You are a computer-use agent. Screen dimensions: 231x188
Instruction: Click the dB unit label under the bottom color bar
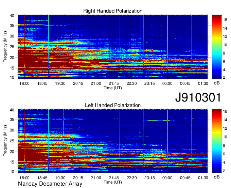tap(217, 177)
